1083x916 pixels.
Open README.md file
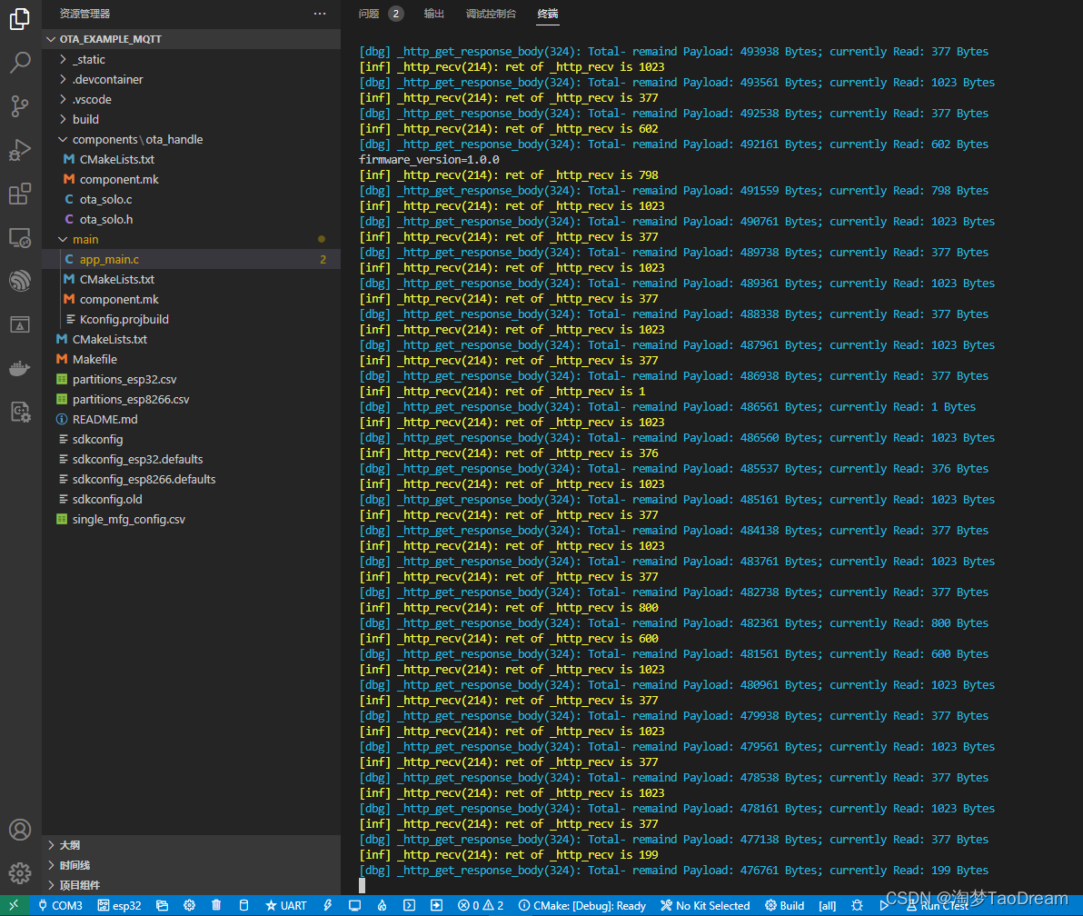pos(192,419)
